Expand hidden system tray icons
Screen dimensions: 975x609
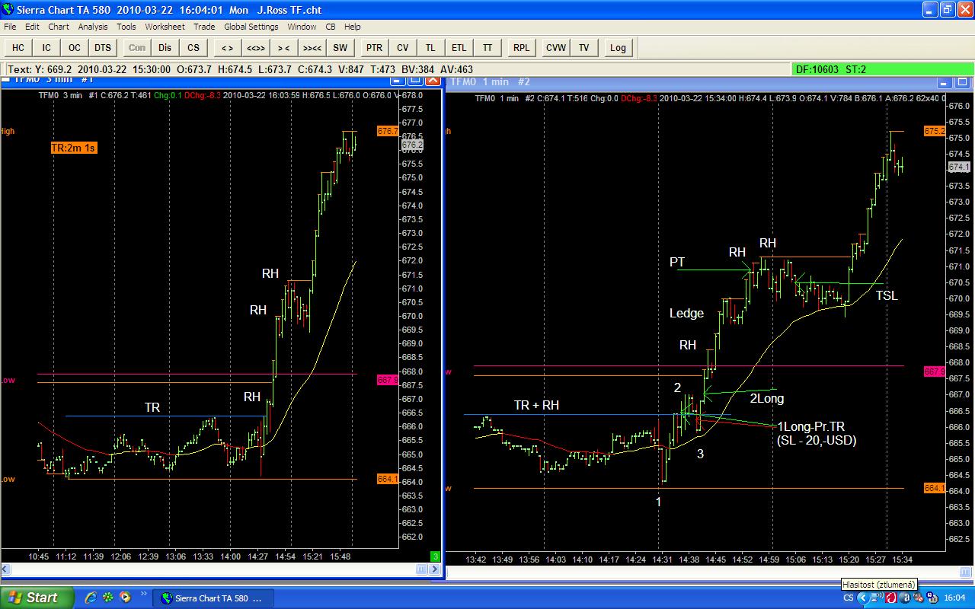862,598
